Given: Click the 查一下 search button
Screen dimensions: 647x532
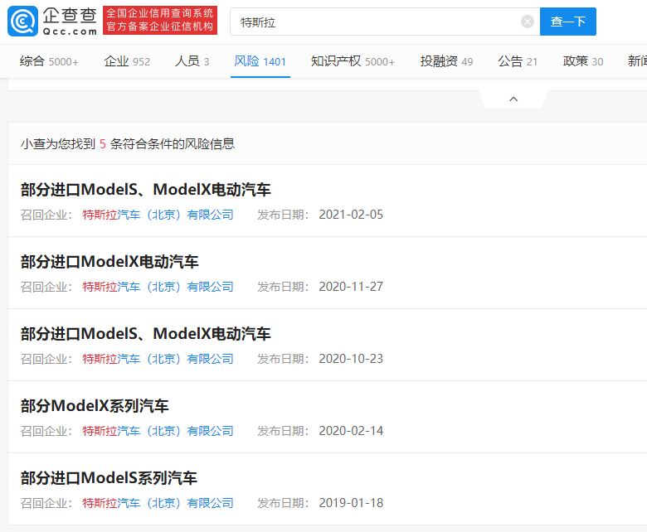Looking at the screenshot, I should pyautogui.click(x=567, y=22).
